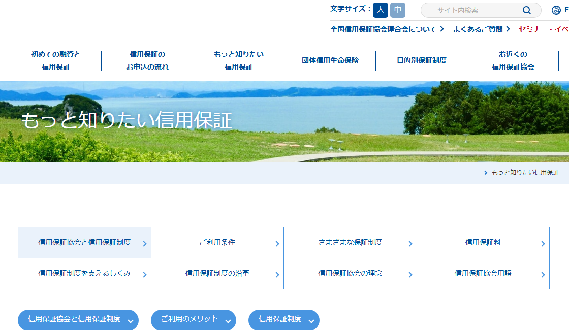Open 団体信用生命保険 menu
This screenshot has height=330, width=569.
(330, 60)
